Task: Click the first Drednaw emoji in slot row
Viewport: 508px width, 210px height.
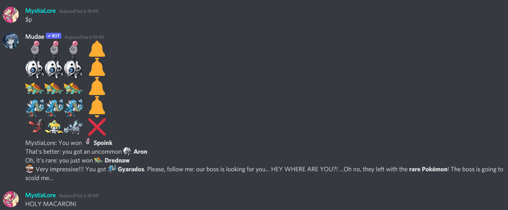Action: pos(35,88)
